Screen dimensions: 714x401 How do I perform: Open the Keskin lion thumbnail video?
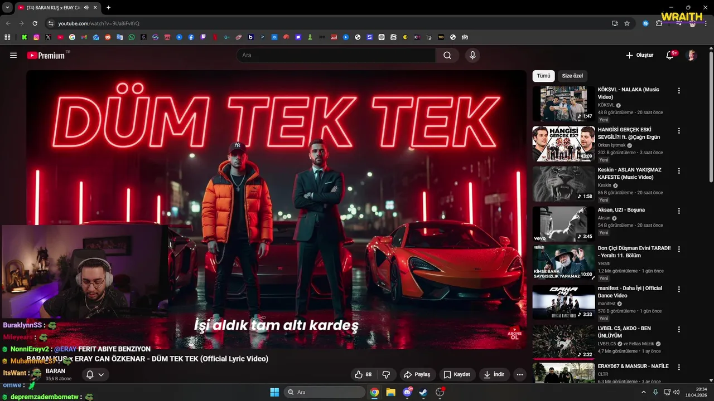point(563,184)
